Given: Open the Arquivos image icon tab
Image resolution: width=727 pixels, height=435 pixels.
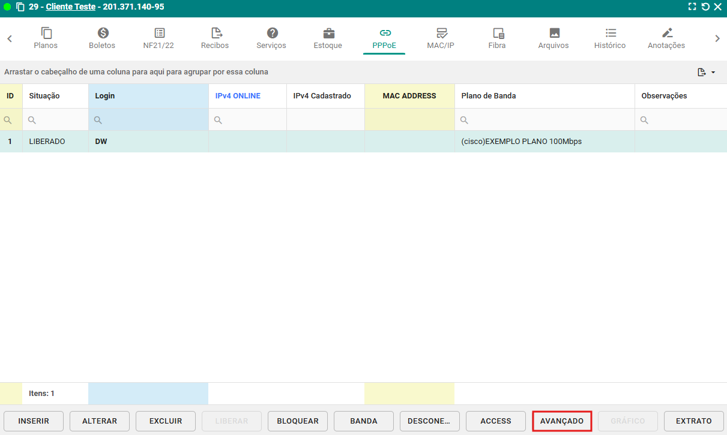Looking at the screenshot, I should click(554, 33).
